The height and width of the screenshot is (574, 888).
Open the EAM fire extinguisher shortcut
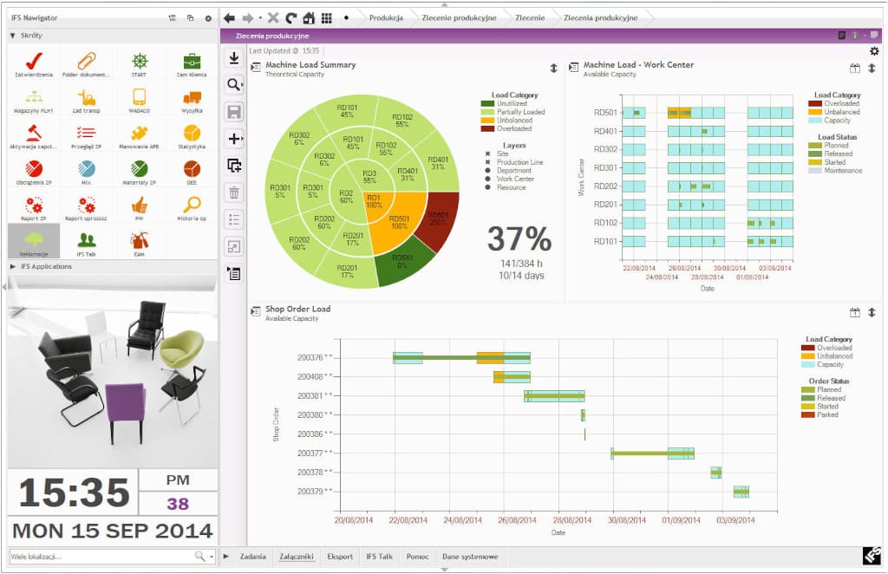[139, 241]
